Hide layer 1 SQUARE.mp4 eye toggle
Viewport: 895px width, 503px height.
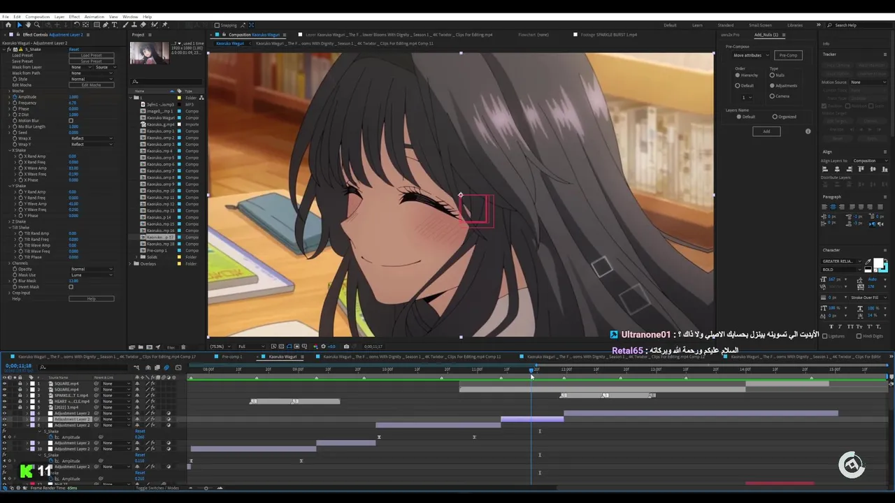click(4, 384)
